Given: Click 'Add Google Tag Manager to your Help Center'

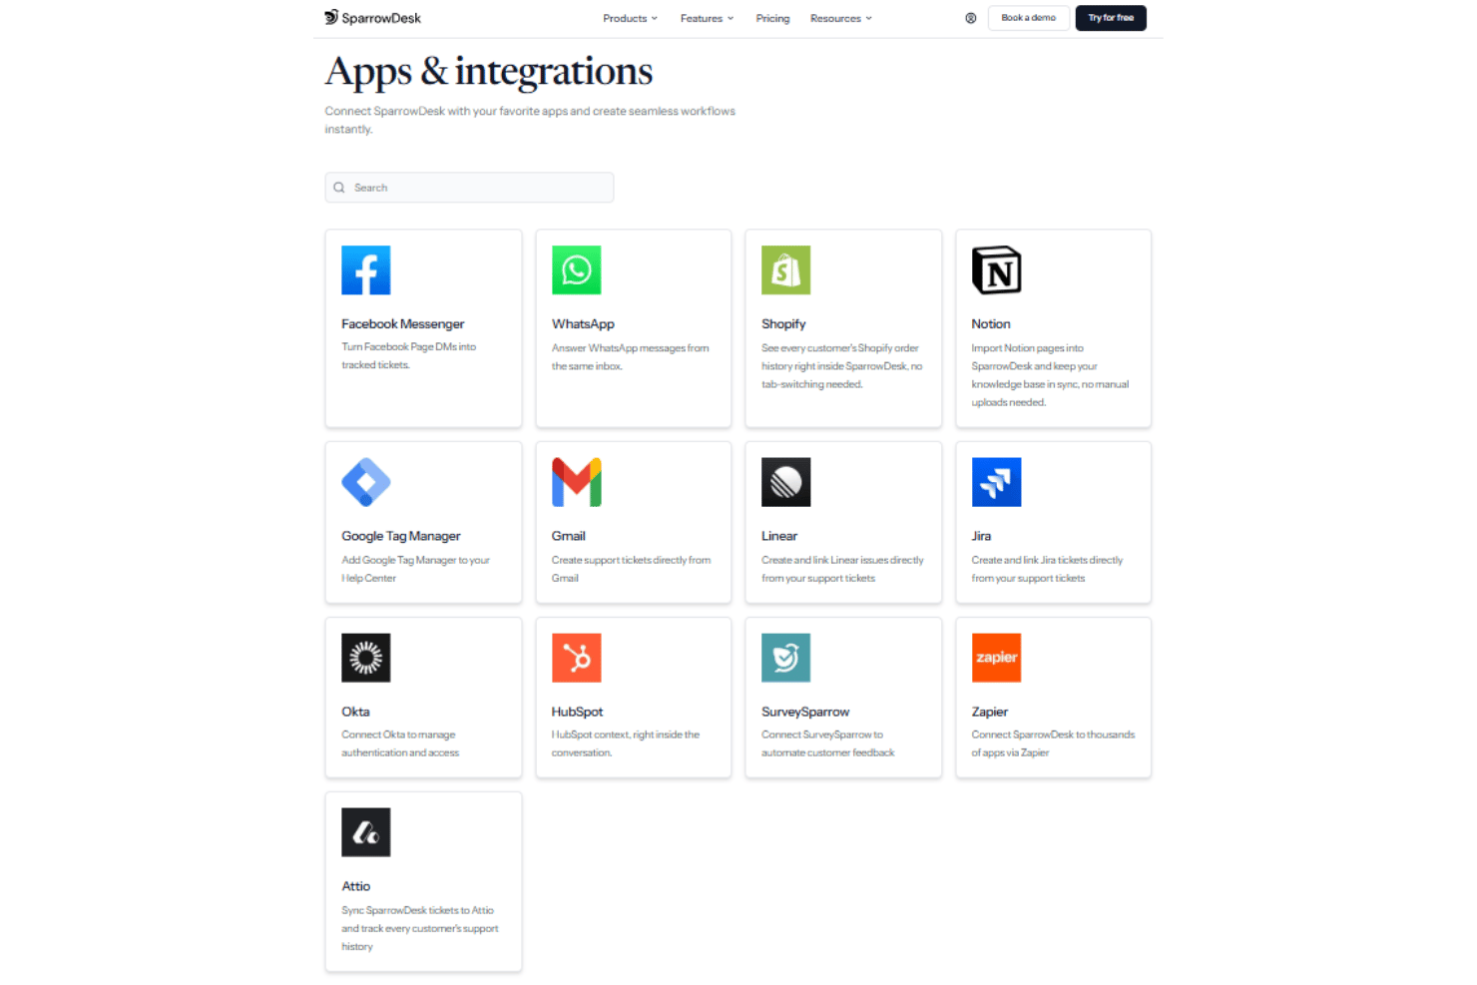Looking at the screenshot, I should (x=416, y=569).
